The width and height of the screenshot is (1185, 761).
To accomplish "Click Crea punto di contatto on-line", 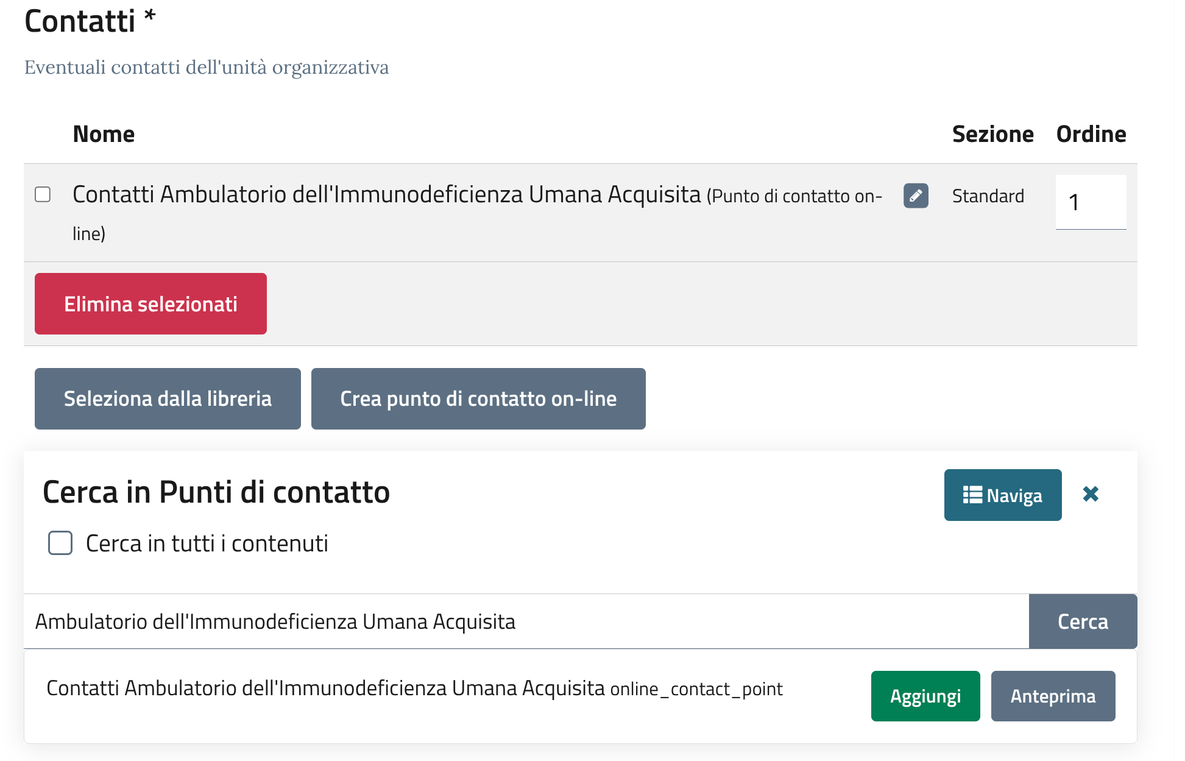I will [478, 398].
